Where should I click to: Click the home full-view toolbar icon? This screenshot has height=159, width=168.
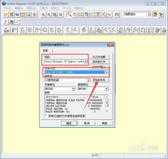(60, 15)
